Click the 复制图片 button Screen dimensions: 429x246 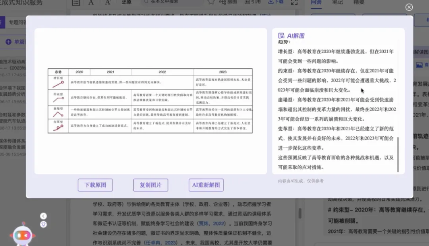pos(151,185)
